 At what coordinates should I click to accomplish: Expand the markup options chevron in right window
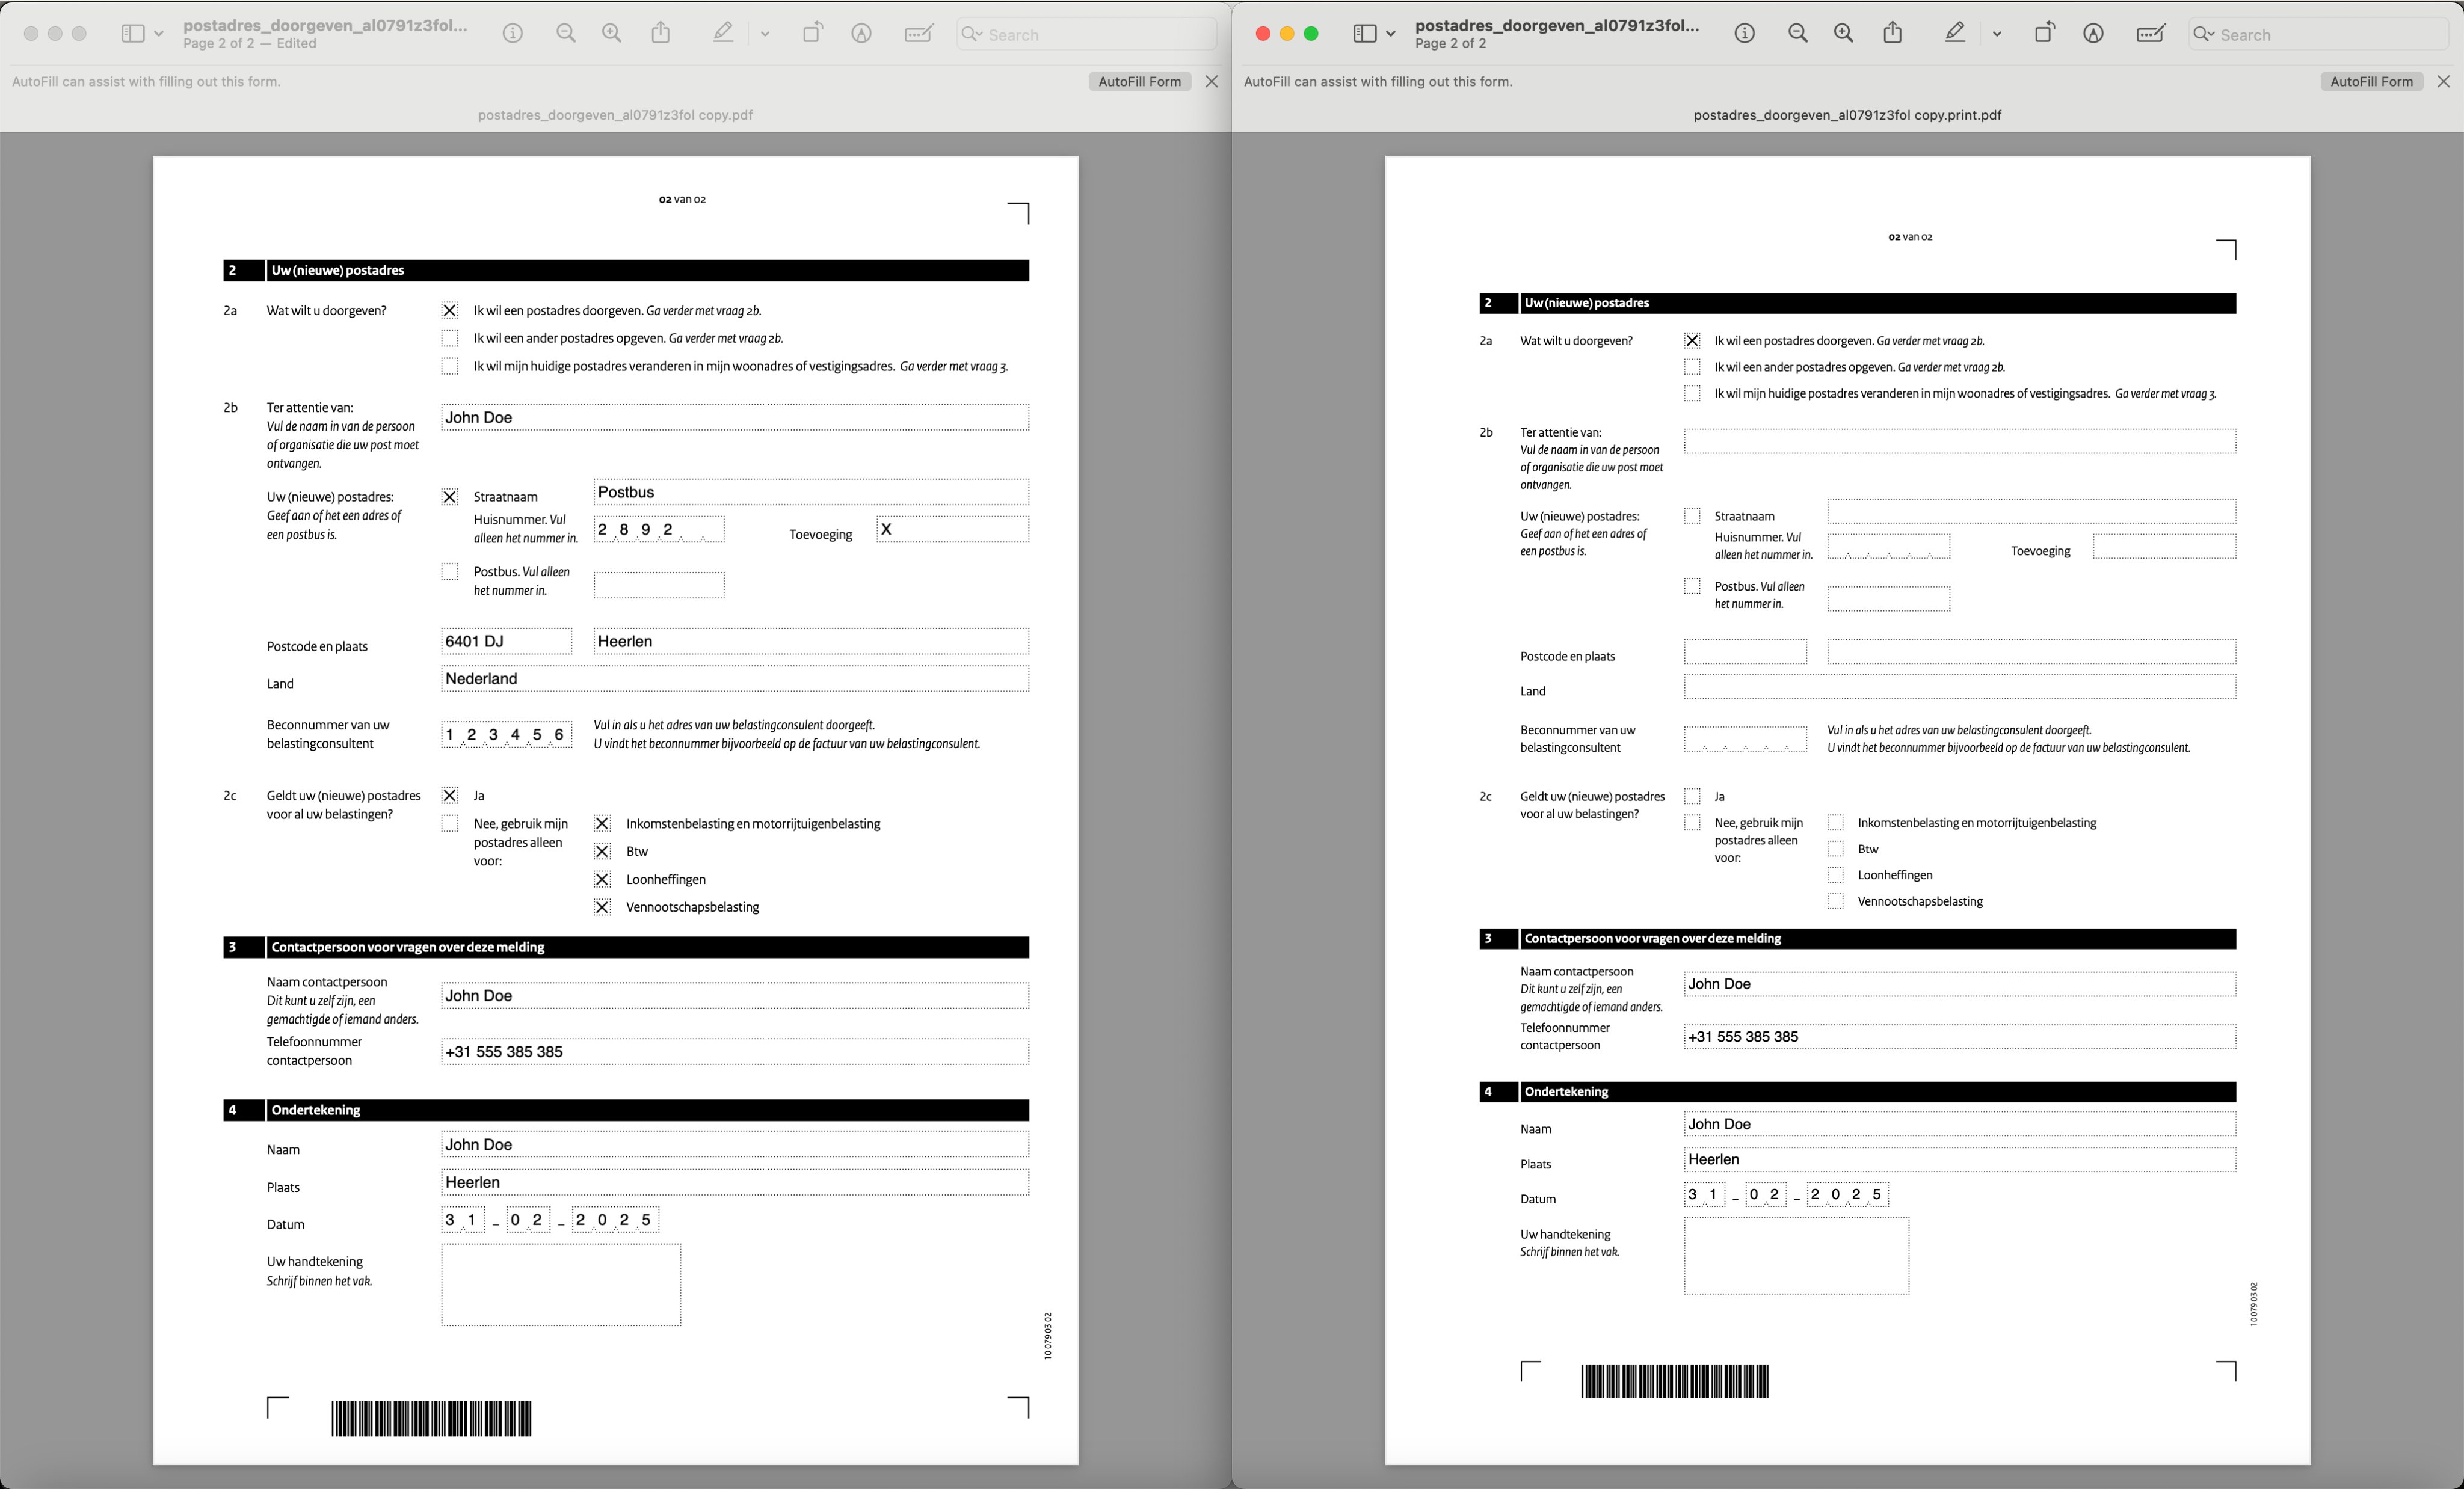[1997, 34]
